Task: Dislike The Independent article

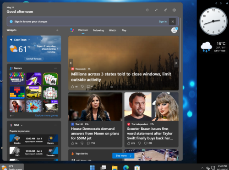Action: 140,143
